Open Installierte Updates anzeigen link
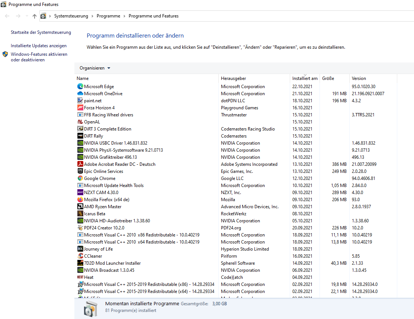 point(39,46)
